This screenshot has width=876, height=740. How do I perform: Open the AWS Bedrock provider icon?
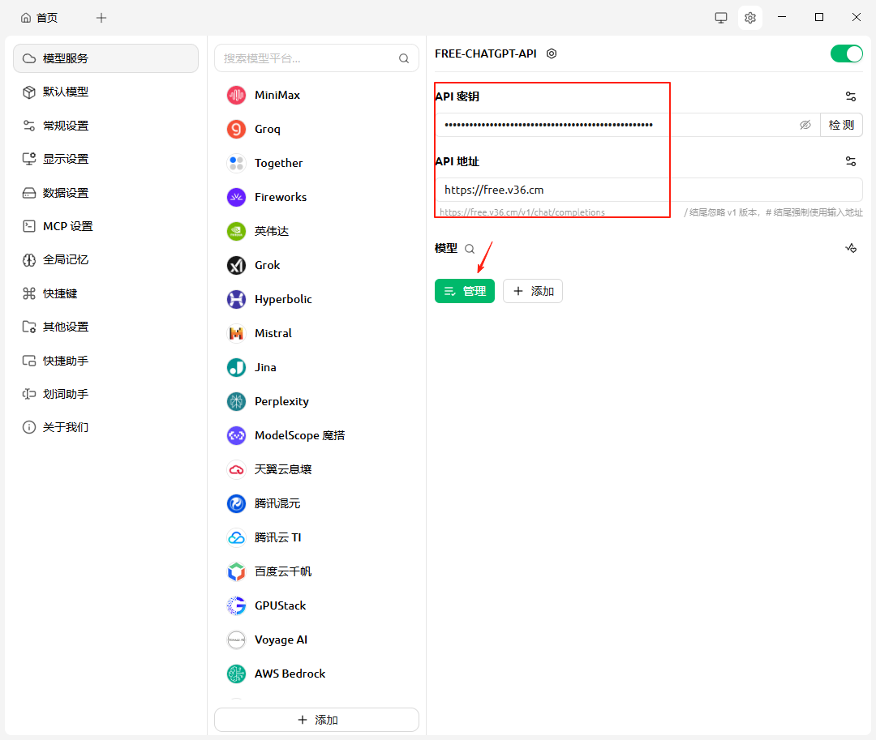[x=236, y=674]
